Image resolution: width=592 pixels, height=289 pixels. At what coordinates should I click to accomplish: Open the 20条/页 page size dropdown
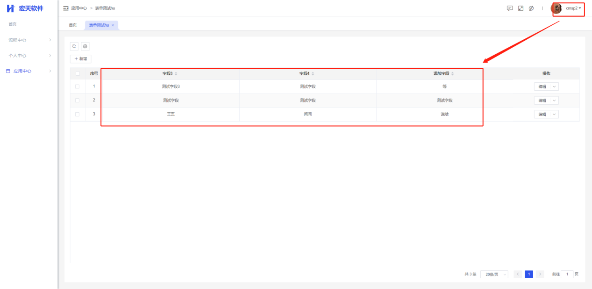coord(494,274)
